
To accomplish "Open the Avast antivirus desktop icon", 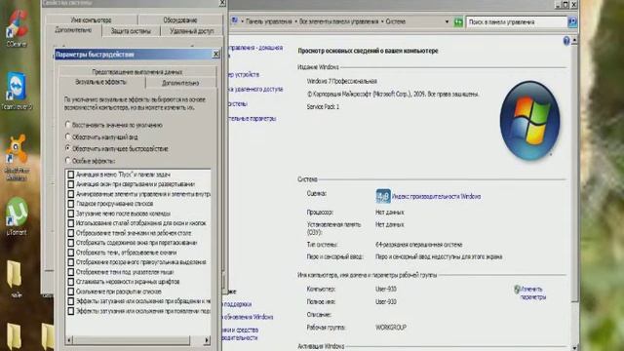I will [17, 156].
